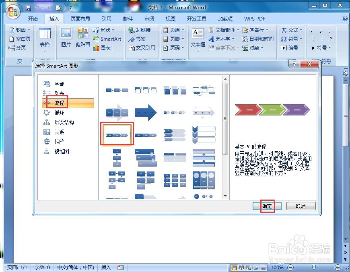Screen dimensions: 350x272
Task: Click the Office button logo
Action: point(12,11)
